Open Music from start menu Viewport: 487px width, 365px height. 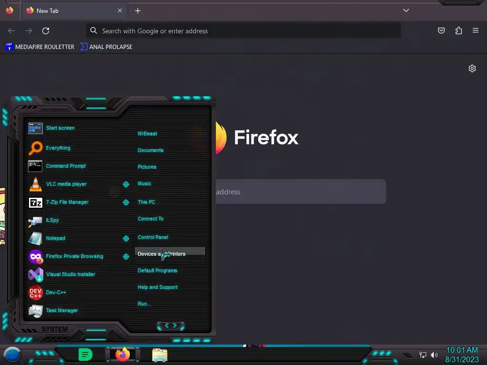pyautogui.click(x=145, y=184)
